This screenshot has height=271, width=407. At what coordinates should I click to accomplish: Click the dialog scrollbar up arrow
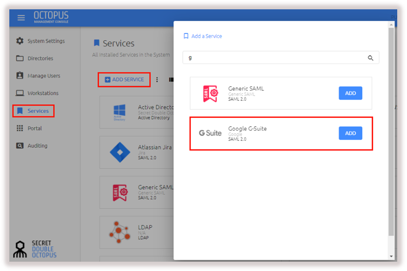pos(391,25)
